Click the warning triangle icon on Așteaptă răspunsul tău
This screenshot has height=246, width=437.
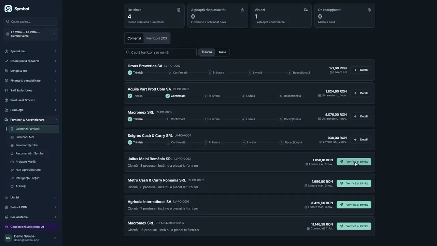(x=242, y=10)
